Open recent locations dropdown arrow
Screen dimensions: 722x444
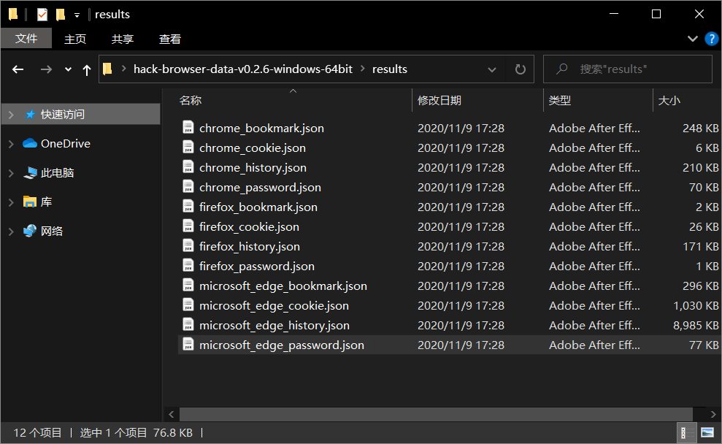point(68,69)
